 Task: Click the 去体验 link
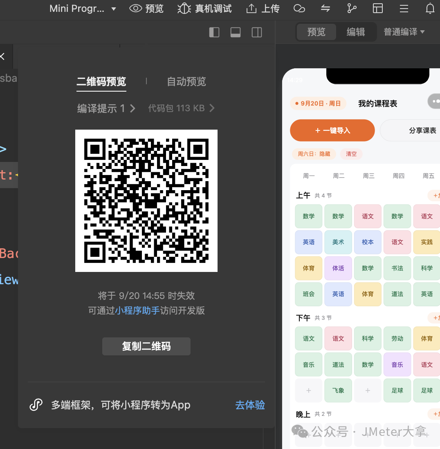click(x=250, y=405)
